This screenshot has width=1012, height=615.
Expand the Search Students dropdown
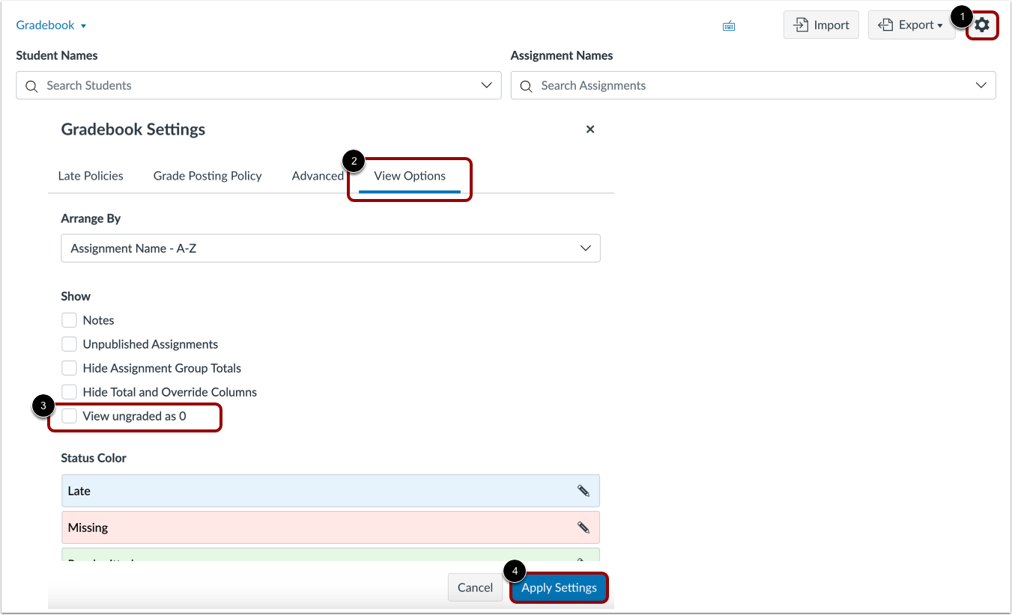coord(487,85)
